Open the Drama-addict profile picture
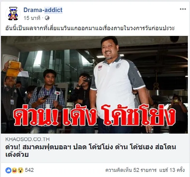 click(13, 14)
